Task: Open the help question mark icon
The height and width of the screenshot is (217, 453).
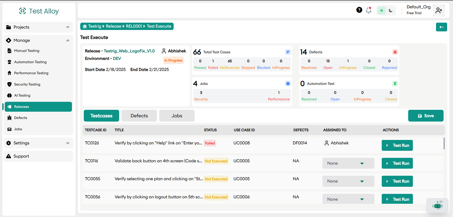Action: pos(359,10)
